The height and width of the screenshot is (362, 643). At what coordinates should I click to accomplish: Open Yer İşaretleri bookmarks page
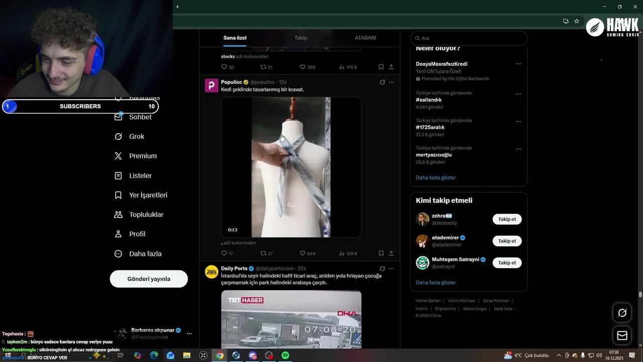pos(141,195)
